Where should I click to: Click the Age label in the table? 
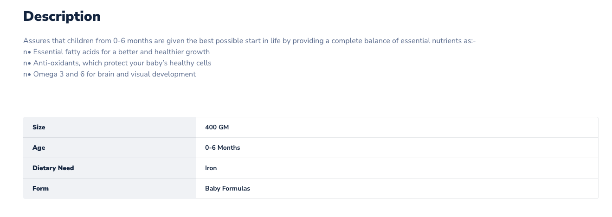(x=39, y=148)
